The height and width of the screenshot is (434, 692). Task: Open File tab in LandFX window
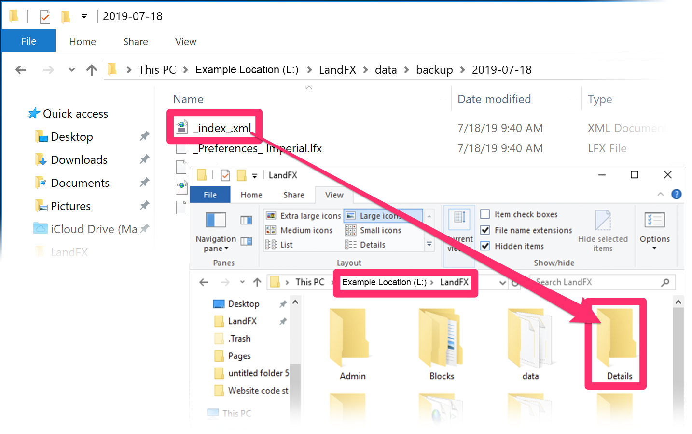click(210, 195)
